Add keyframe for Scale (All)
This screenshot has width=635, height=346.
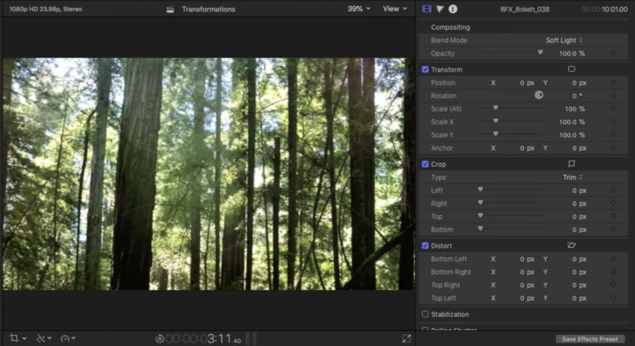[x=613, y=109]
